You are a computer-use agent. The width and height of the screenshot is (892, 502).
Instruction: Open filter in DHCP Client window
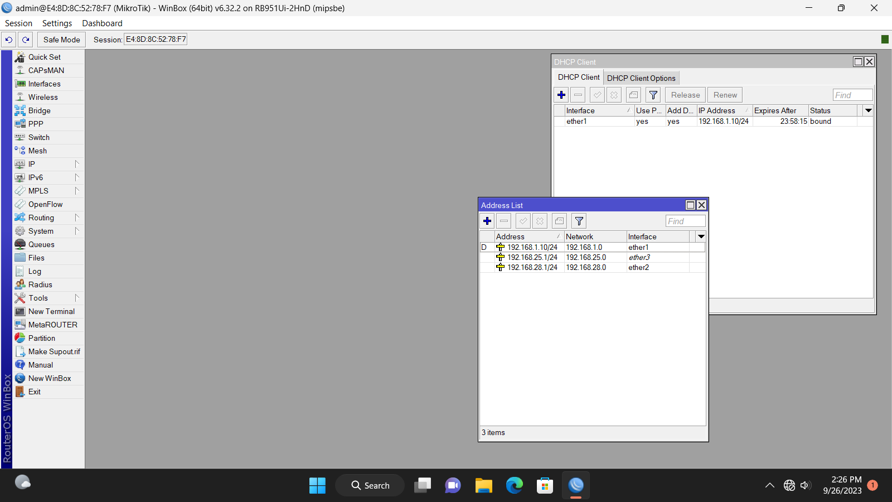point(653,95)
